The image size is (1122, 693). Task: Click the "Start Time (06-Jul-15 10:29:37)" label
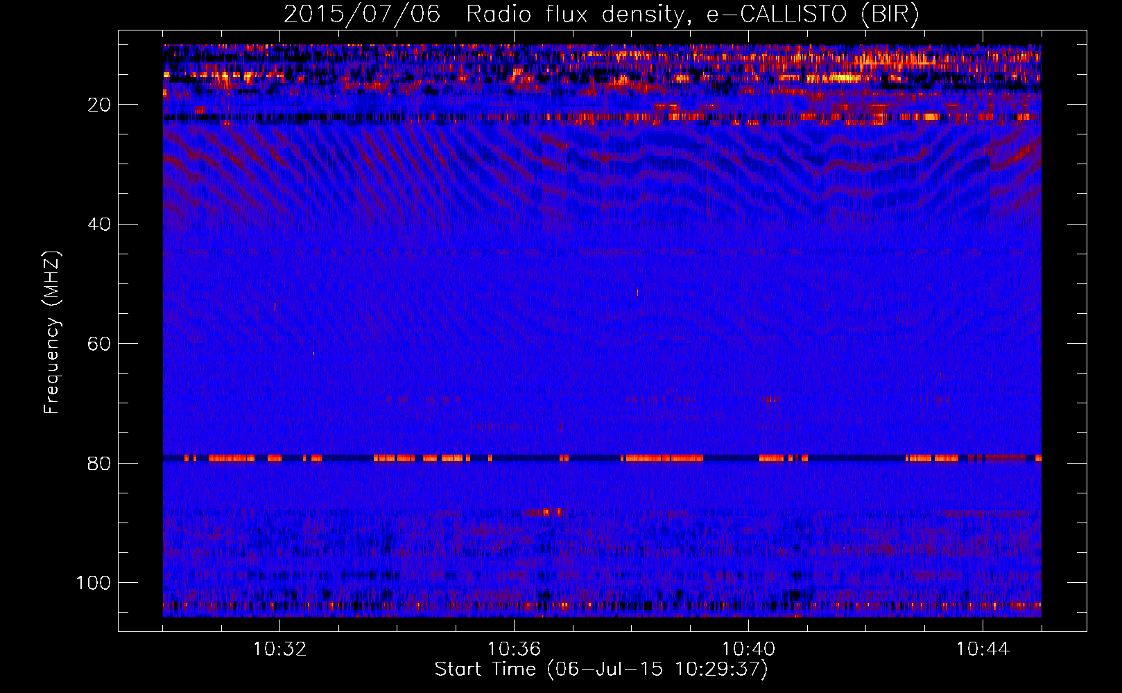pyautogui.click(x=601, y=669)
